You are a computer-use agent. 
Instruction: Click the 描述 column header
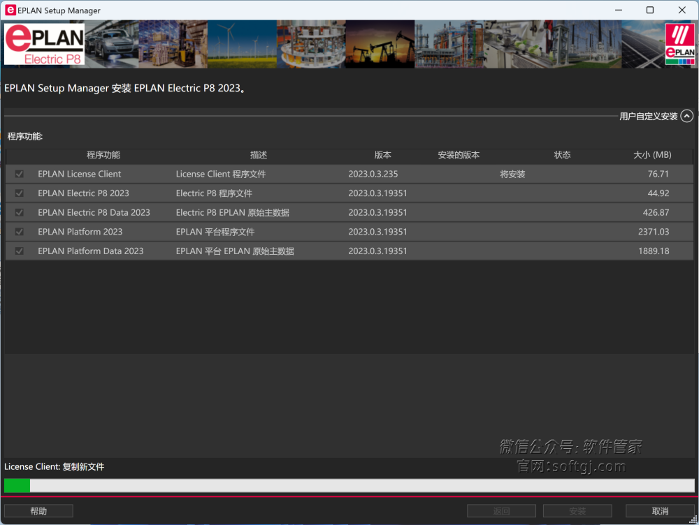259,155
